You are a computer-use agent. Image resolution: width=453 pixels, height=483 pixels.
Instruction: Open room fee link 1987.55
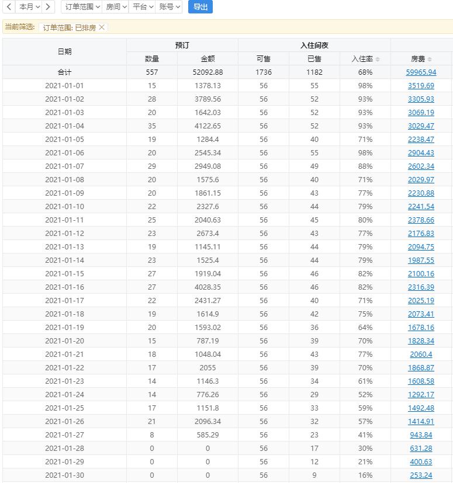[x=421, y=260]
